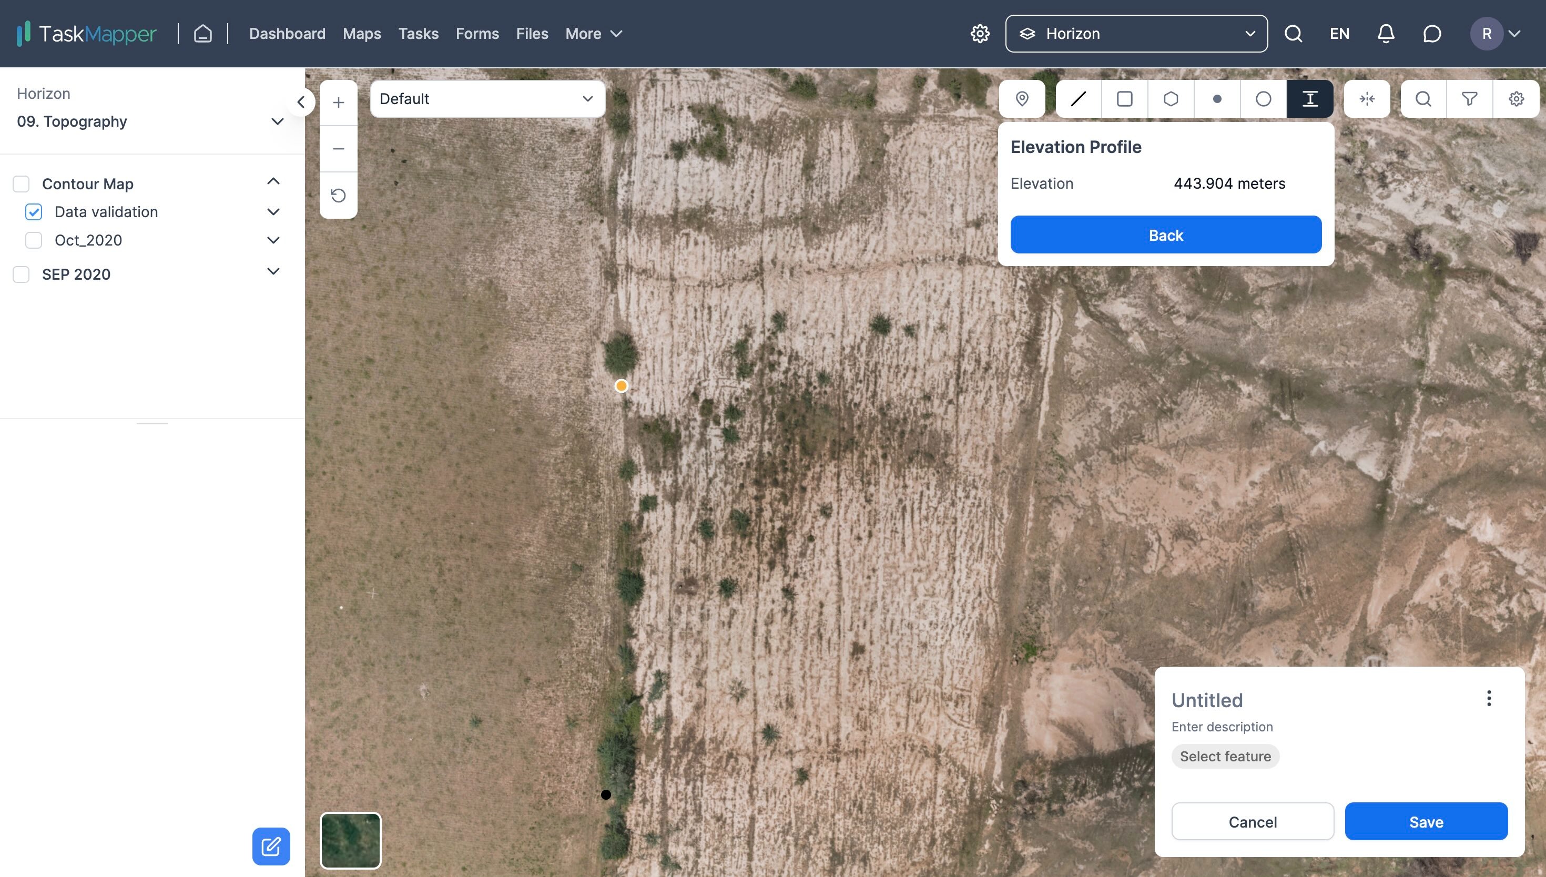Screen dimensions: 1546x877
Task: Click the black point marker on map
Action: (x=606, y=795)
